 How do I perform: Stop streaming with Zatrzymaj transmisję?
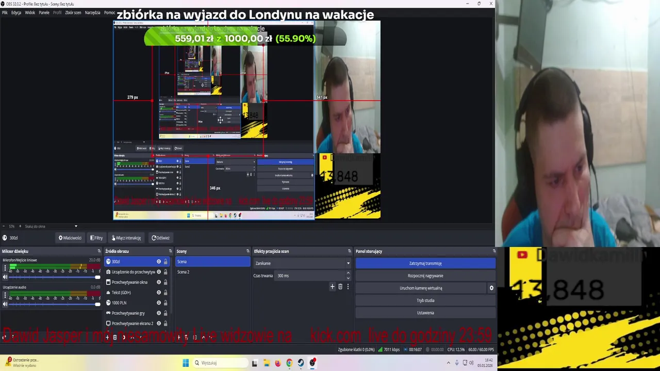click(425, 263)
